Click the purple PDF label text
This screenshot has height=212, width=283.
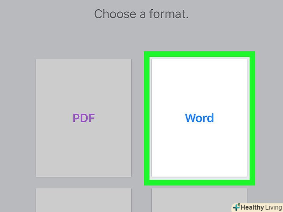[x=84, y=118]
